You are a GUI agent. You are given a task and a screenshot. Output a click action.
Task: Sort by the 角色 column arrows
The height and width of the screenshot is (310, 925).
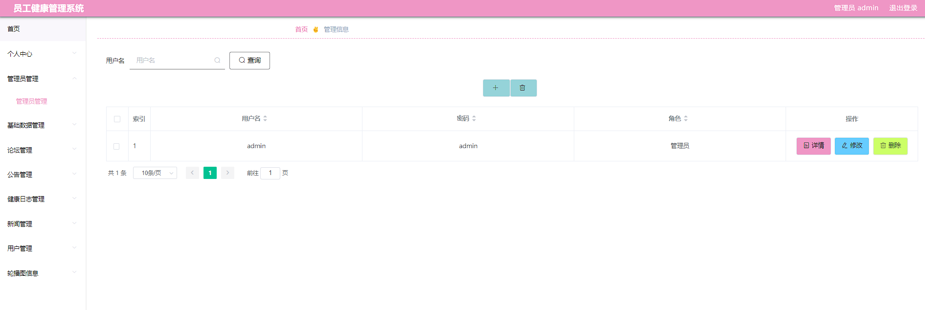[686, 119]
